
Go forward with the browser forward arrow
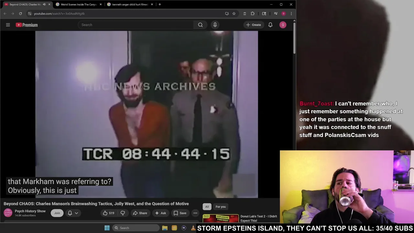pyautogui.click(x=13, y=14)
